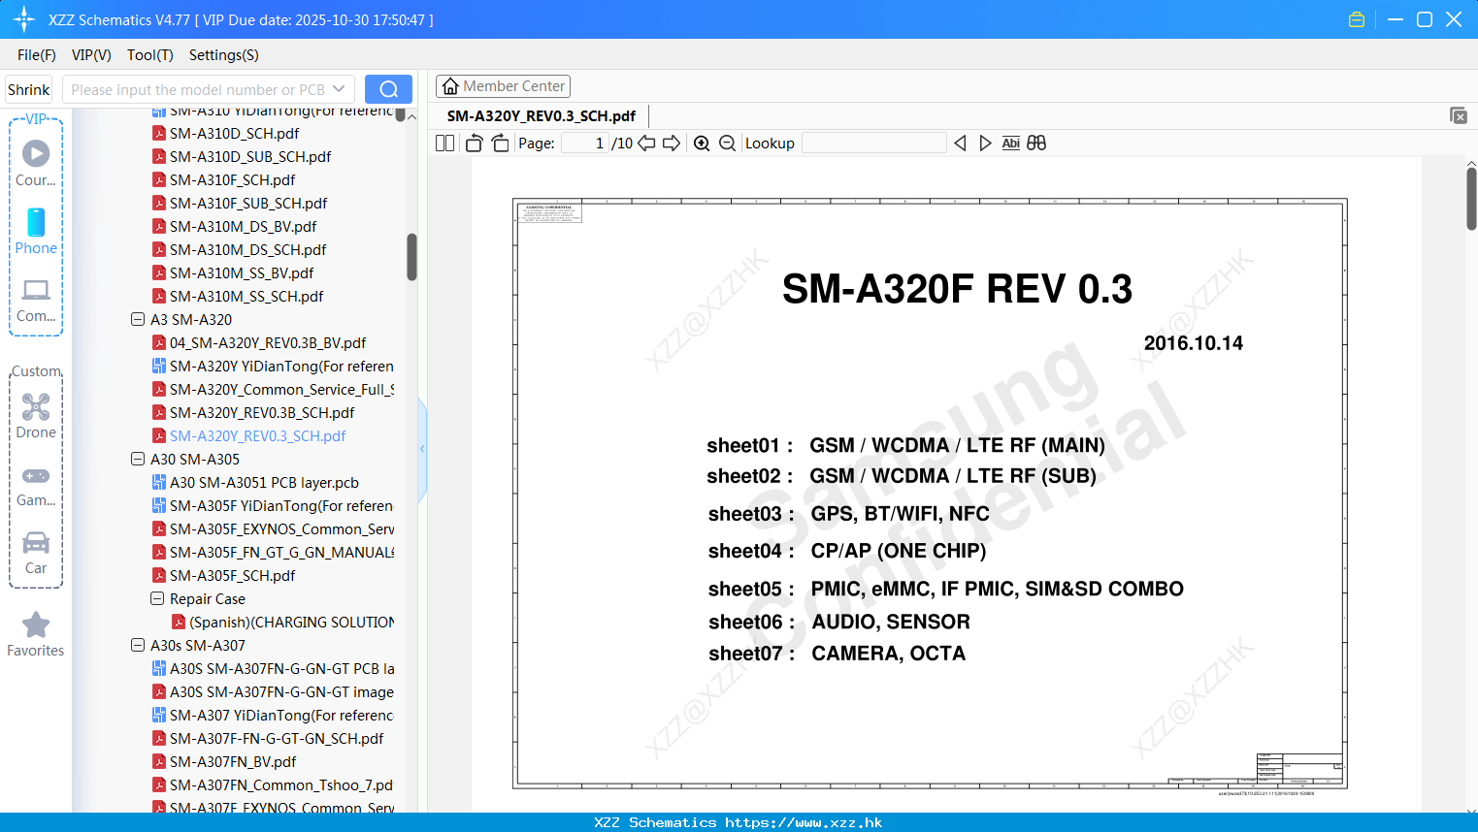
Task: Collapse the A30 SM-A305 folder
Action: click(x=138, y=459)
